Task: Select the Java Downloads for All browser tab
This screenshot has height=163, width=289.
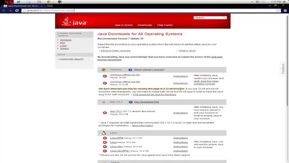Action: (x=23, y=6)
